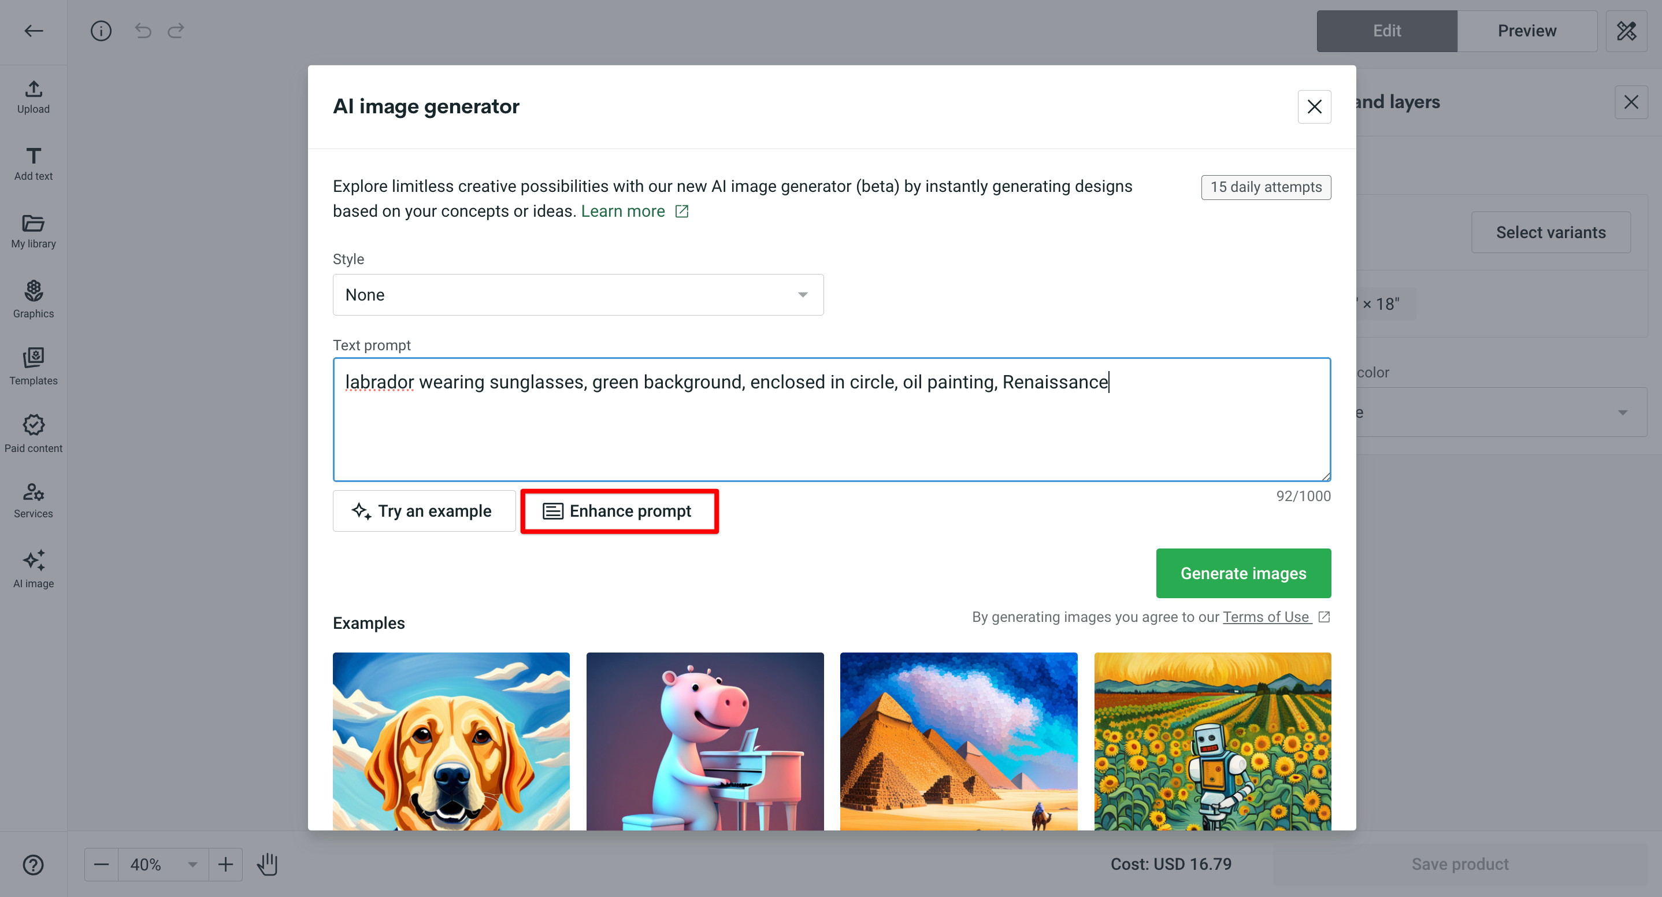Click the undo arrow icon

pyautogui.click(x=143, y=30)
